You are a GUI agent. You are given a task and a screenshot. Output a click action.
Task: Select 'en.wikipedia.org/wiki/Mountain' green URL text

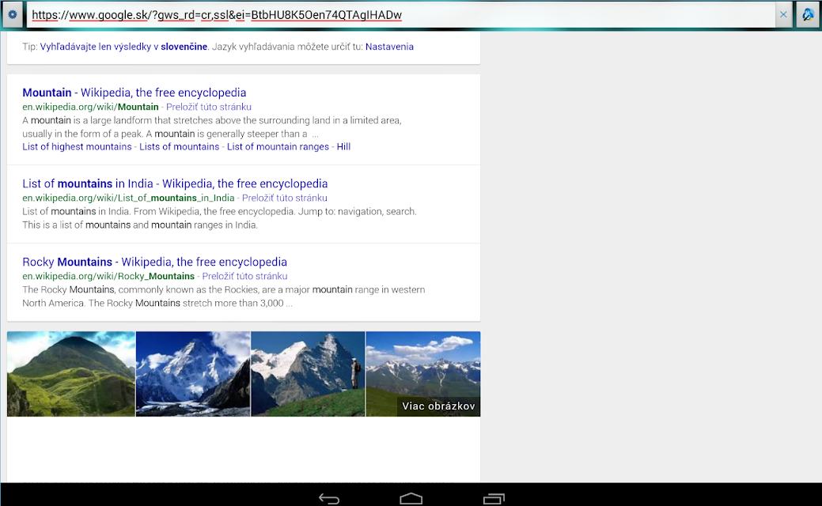[x=90, y=107]
